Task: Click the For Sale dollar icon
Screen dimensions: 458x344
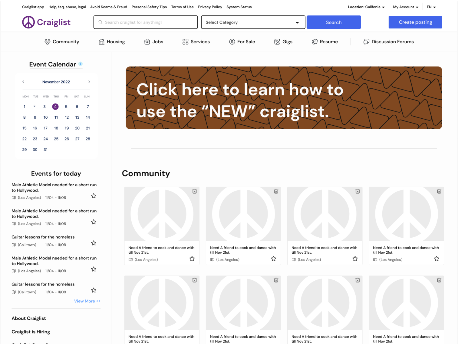Action: [232, 42]
